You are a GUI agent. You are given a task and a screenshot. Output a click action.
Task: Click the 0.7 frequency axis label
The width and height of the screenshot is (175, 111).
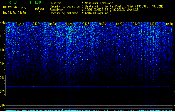click(2, 92)
